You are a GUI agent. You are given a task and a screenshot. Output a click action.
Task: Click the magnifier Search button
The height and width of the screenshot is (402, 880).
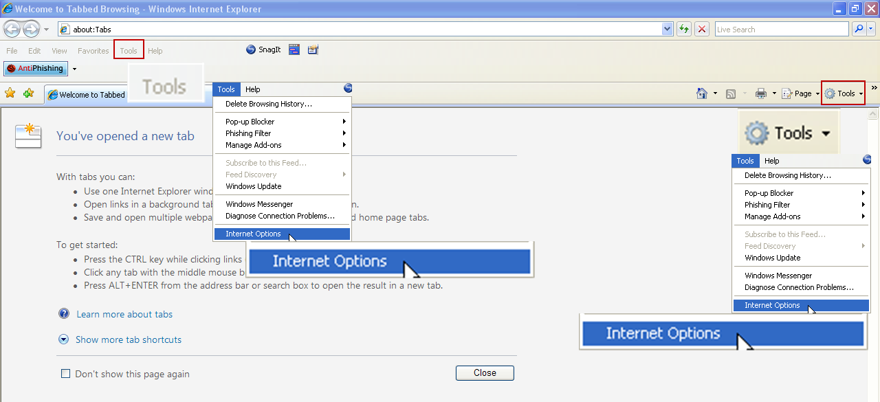pyautogui.click(x=859, y=29)
